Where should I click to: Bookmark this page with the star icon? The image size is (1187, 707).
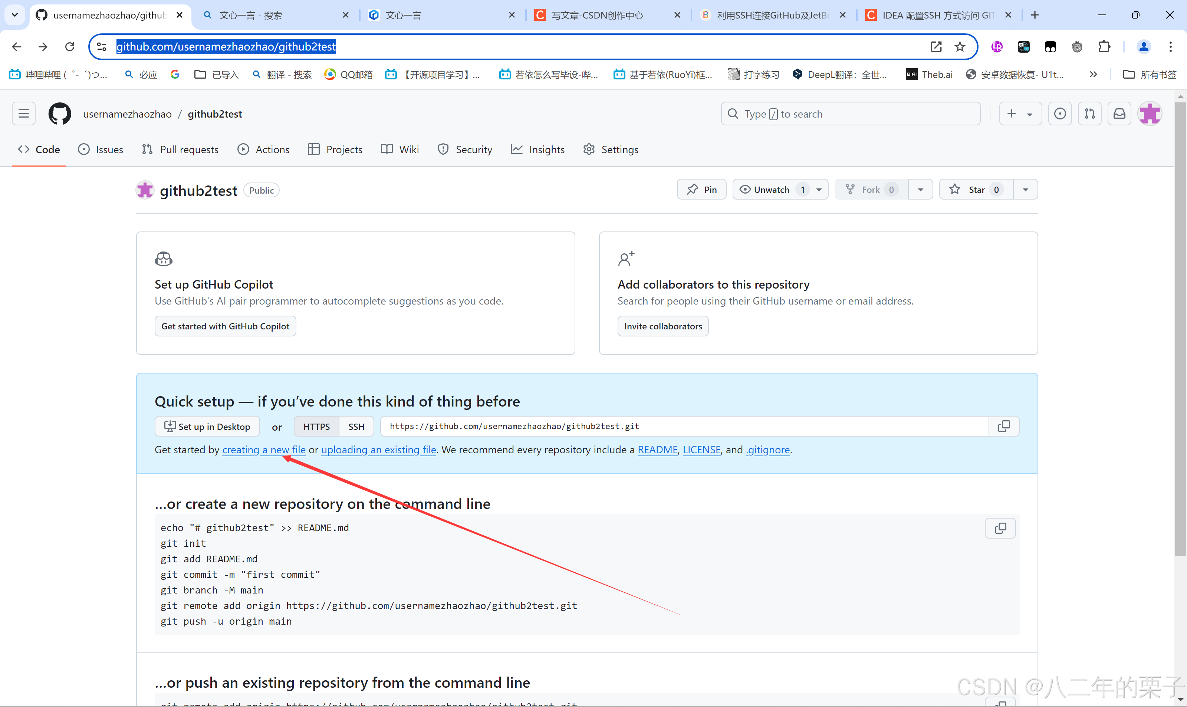[x=960, y=47]
